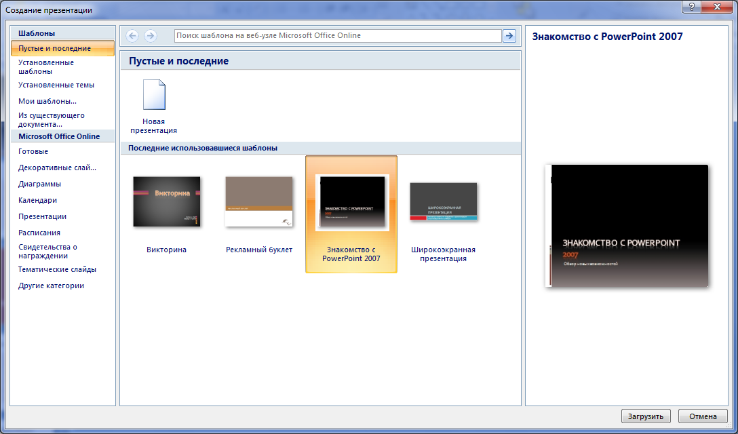Click the Широкоэкранная презентация label text
Screen dimensions: 738x434
(444, 254)
